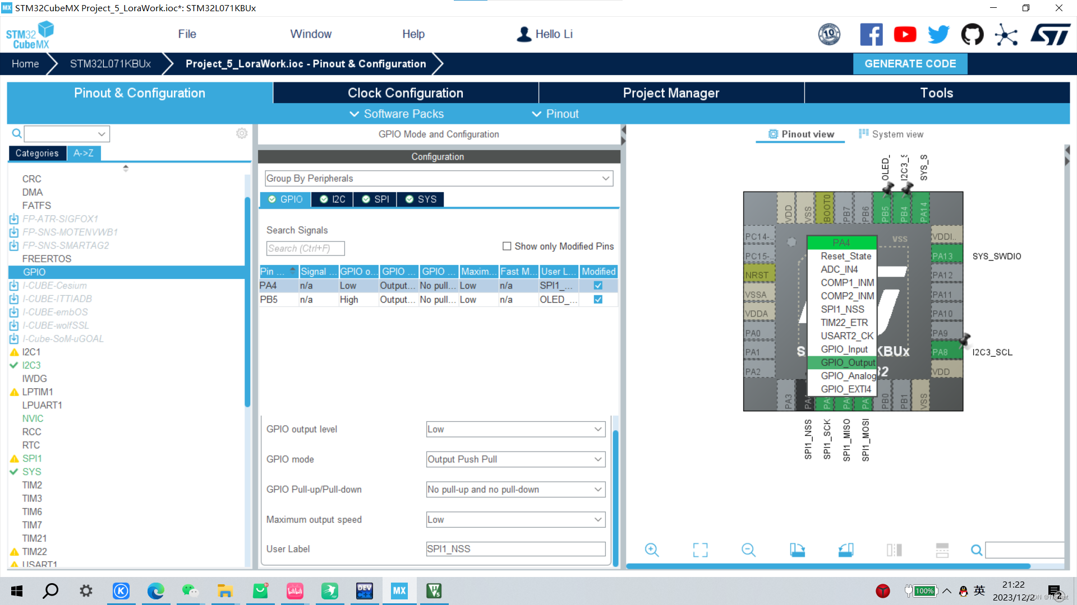
Task: Select SPI1_NSS in PA4 pin menu
Action: click(843, 309)
